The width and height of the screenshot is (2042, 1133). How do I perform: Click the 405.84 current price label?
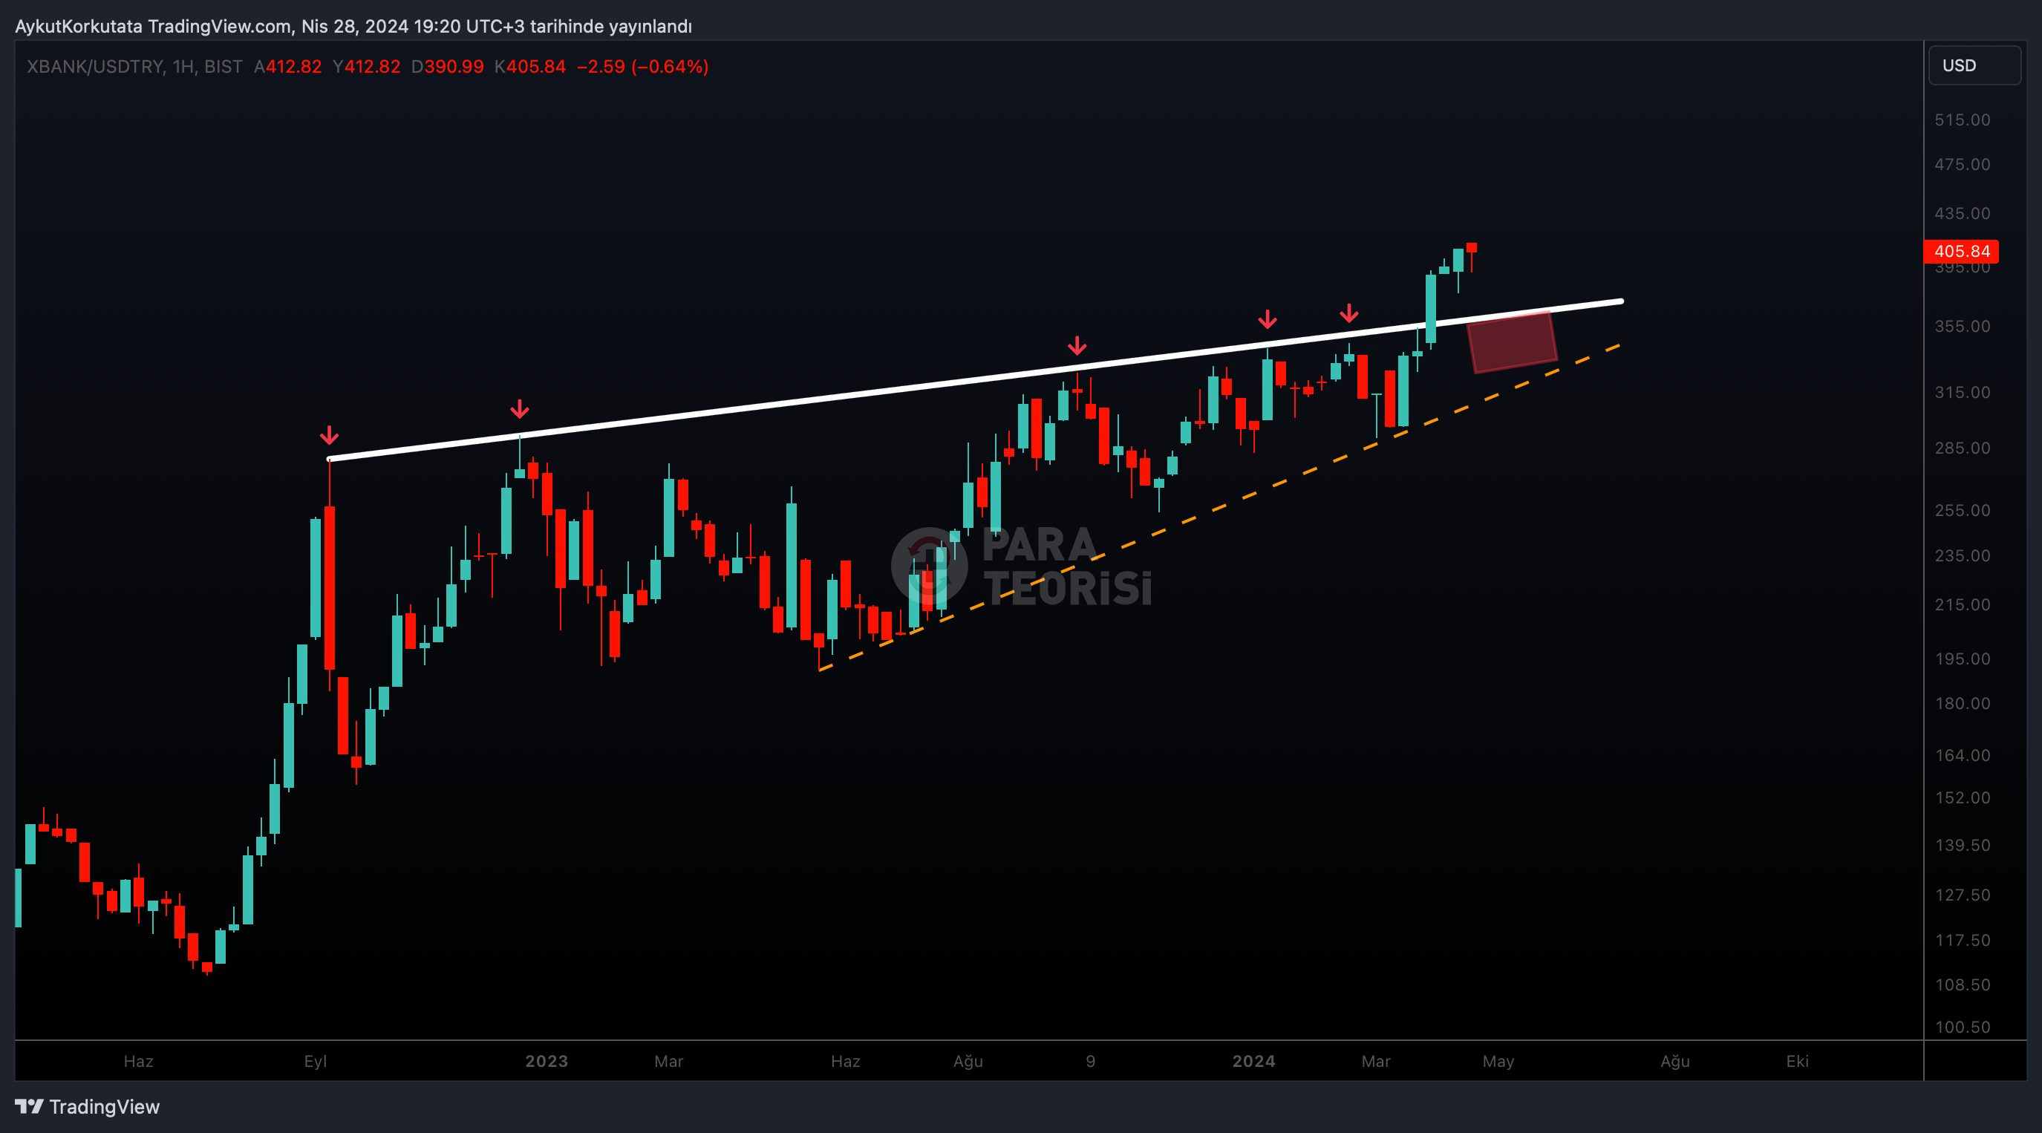click(x=1961, y=252)
